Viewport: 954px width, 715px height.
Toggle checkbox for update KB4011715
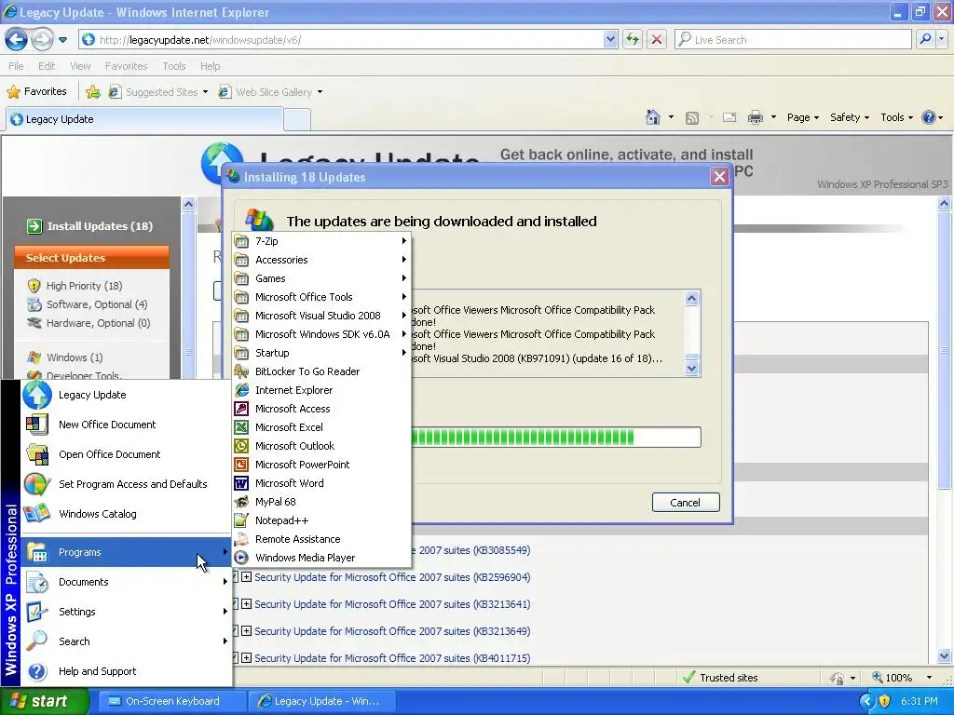(234, 658)
